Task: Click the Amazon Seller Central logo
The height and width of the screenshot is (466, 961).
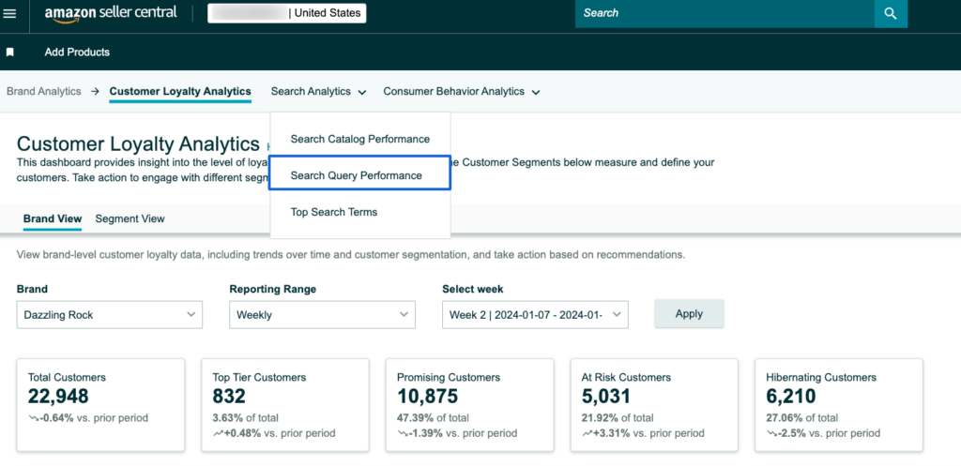Action: (111, 13)
